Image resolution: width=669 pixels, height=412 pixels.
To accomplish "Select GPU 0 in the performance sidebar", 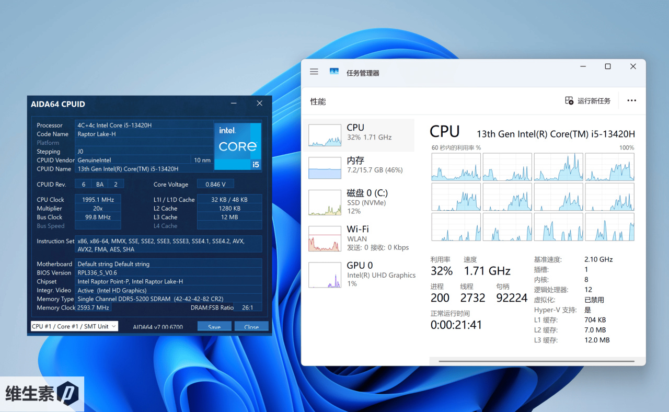I will pos(359,274).
